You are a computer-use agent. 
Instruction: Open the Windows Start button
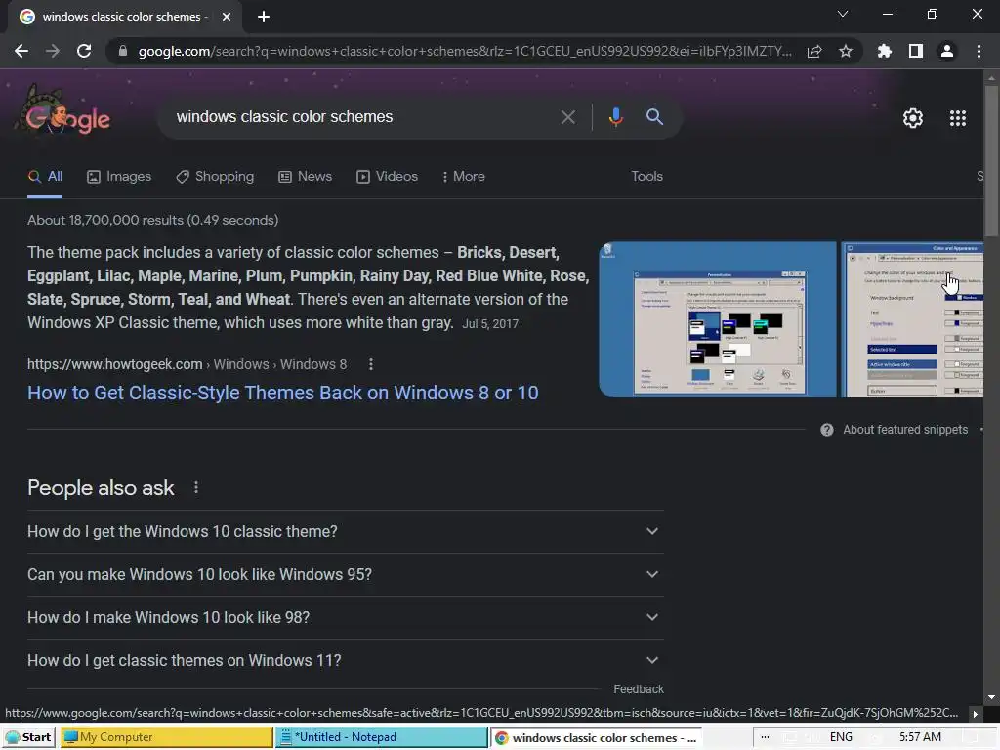coord(28,737)
